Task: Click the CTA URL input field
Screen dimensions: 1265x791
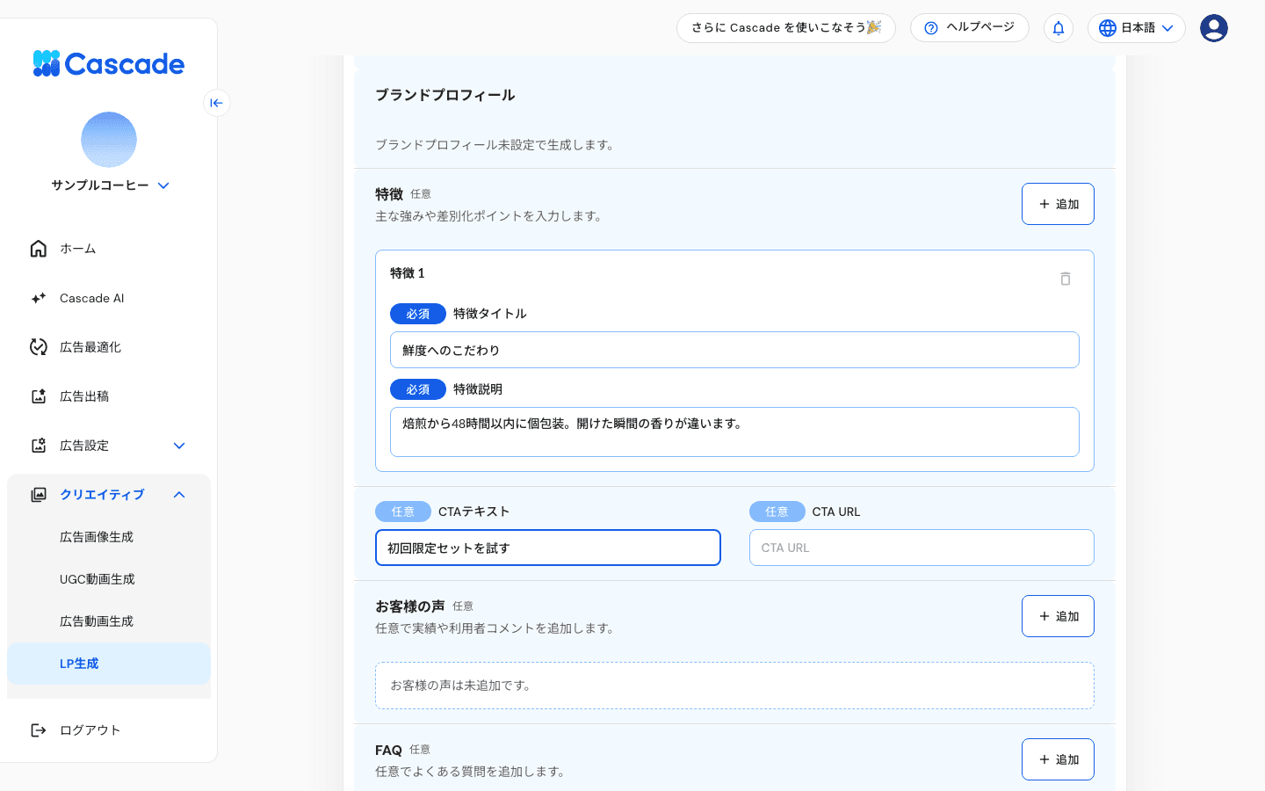Action: click(x=922, y=548)
